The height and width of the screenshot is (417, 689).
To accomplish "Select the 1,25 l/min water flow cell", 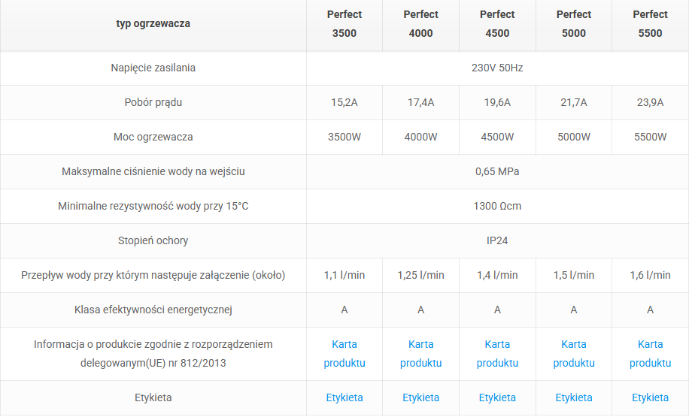I will (x=420, y=275).
